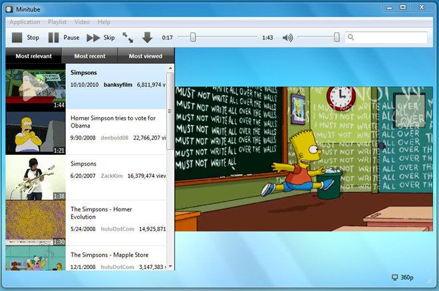Click the search magnifier icon

(351, 37)
